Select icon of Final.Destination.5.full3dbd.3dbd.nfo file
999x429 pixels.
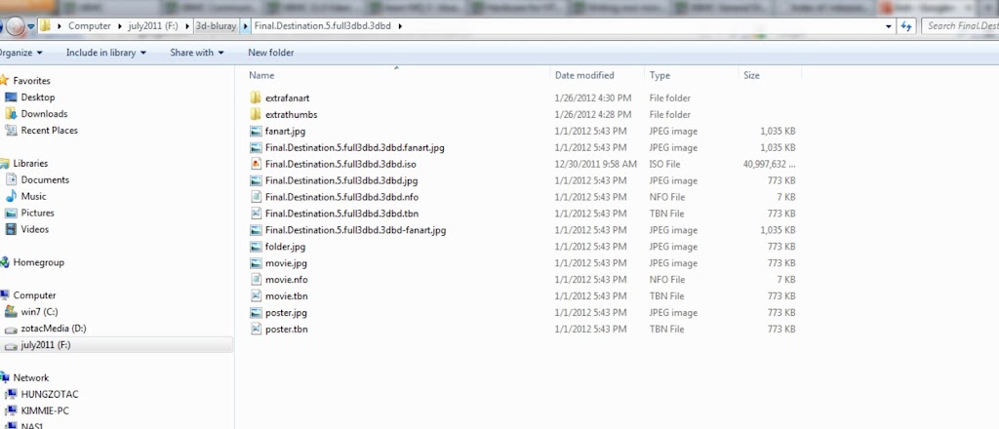(256, 197)
